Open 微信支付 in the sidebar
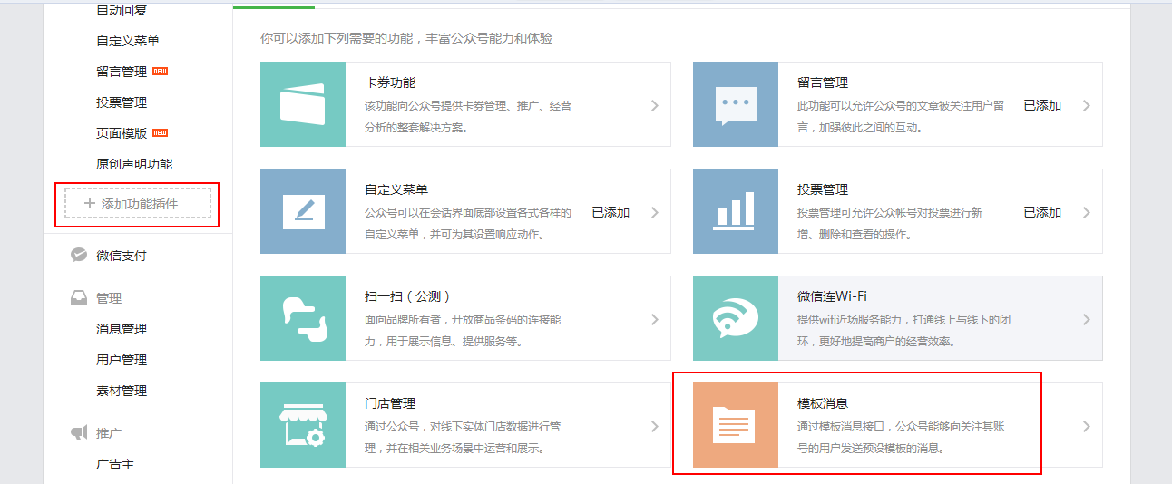The height and width of the screenshot is (484, 1172). 122,256
